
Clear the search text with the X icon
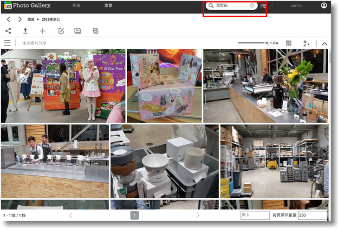click(252, 6)
